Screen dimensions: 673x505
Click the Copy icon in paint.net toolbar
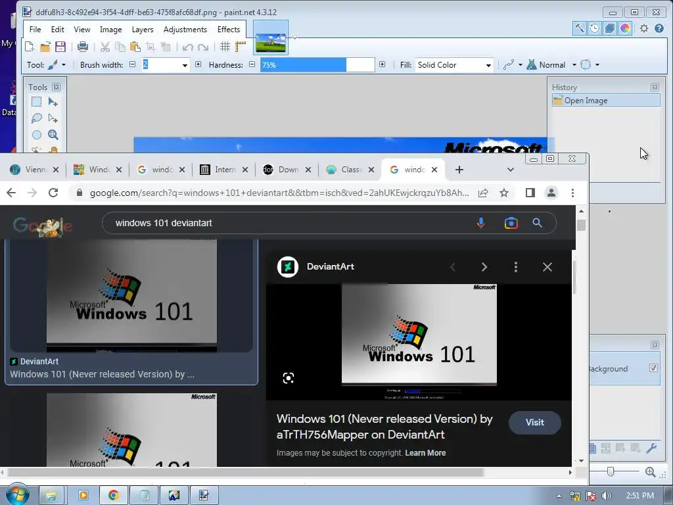pos(120,47)
